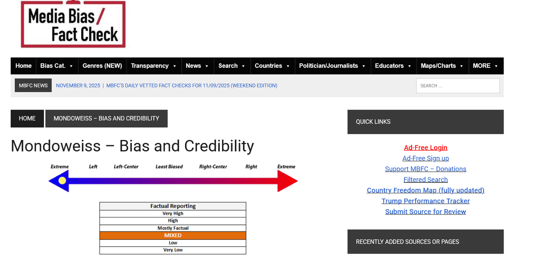Click the 'High' factual reporting row
Viewport: 544px width, 263px height.
pyautogui.click(x=173, y=221)
